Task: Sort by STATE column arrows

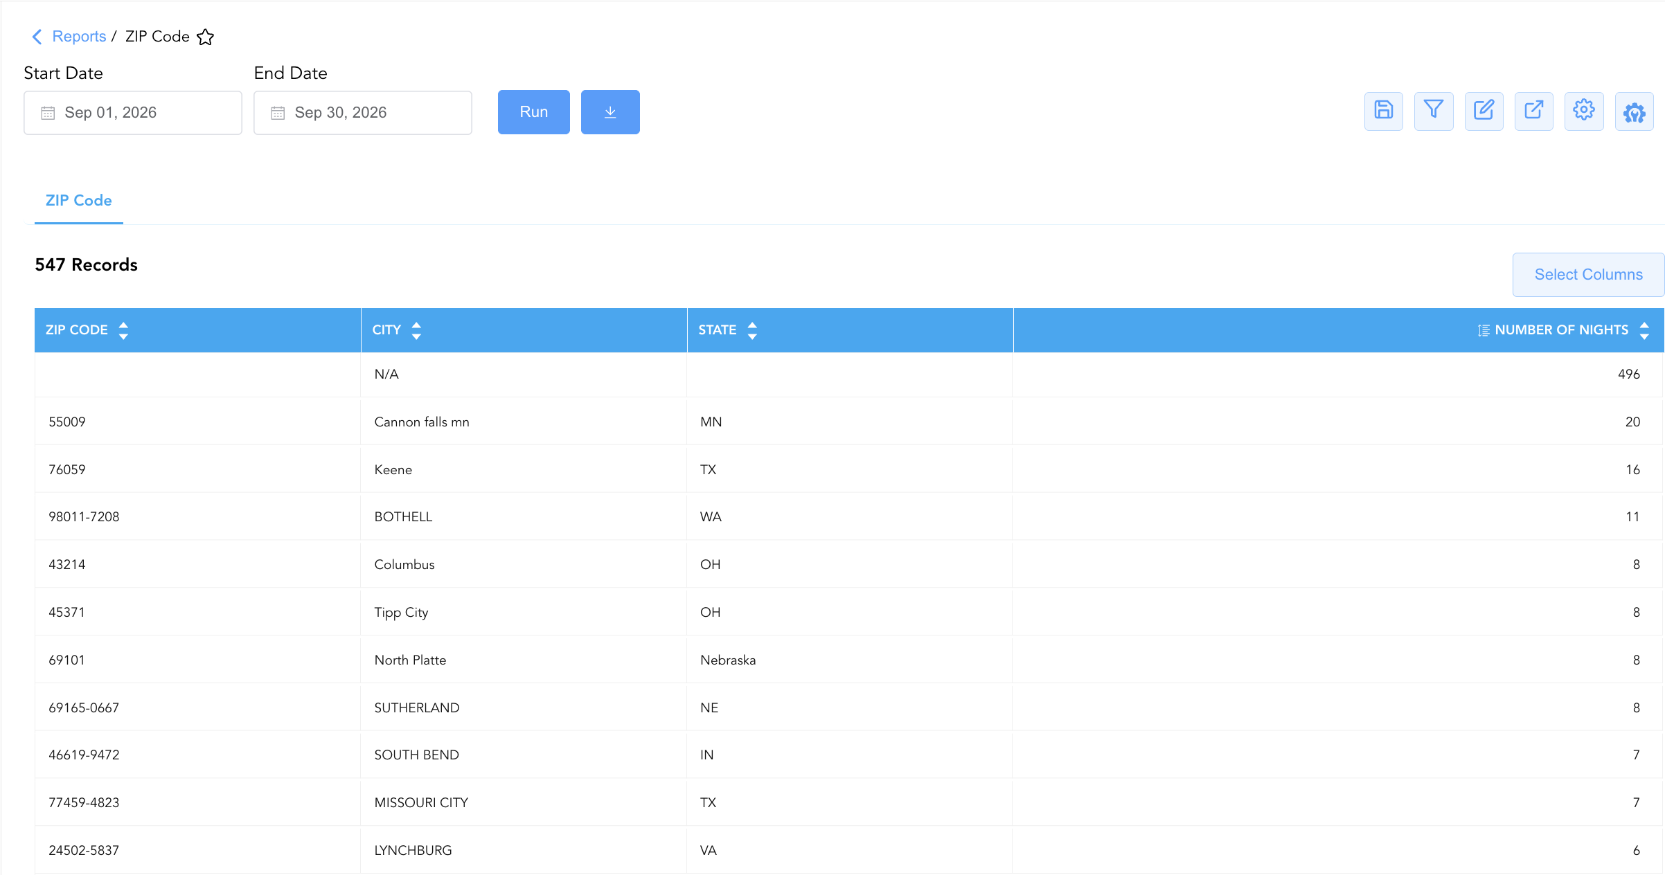Action: coord(752,330)
